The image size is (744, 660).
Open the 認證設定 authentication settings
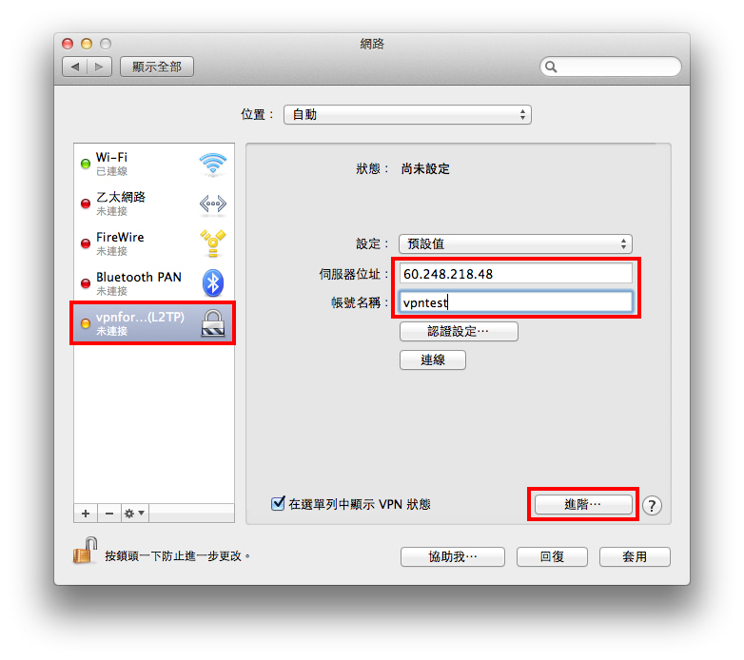(x=459, y=331)
